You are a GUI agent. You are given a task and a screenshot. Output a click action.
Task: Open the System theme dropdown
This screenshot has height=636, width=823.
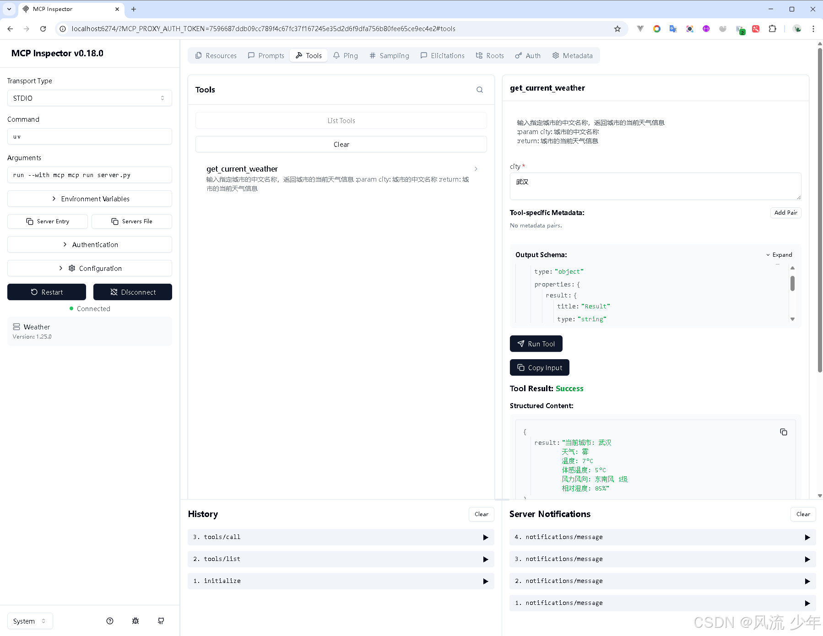pyautogui.click(x=30, y=621)
